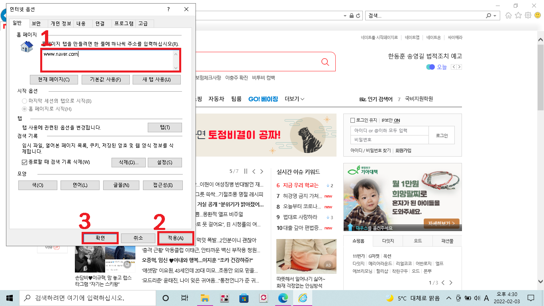
Task: Click the Internet Explorer taskbar icon
Action: pyautogui.click(x=303, y=298)
